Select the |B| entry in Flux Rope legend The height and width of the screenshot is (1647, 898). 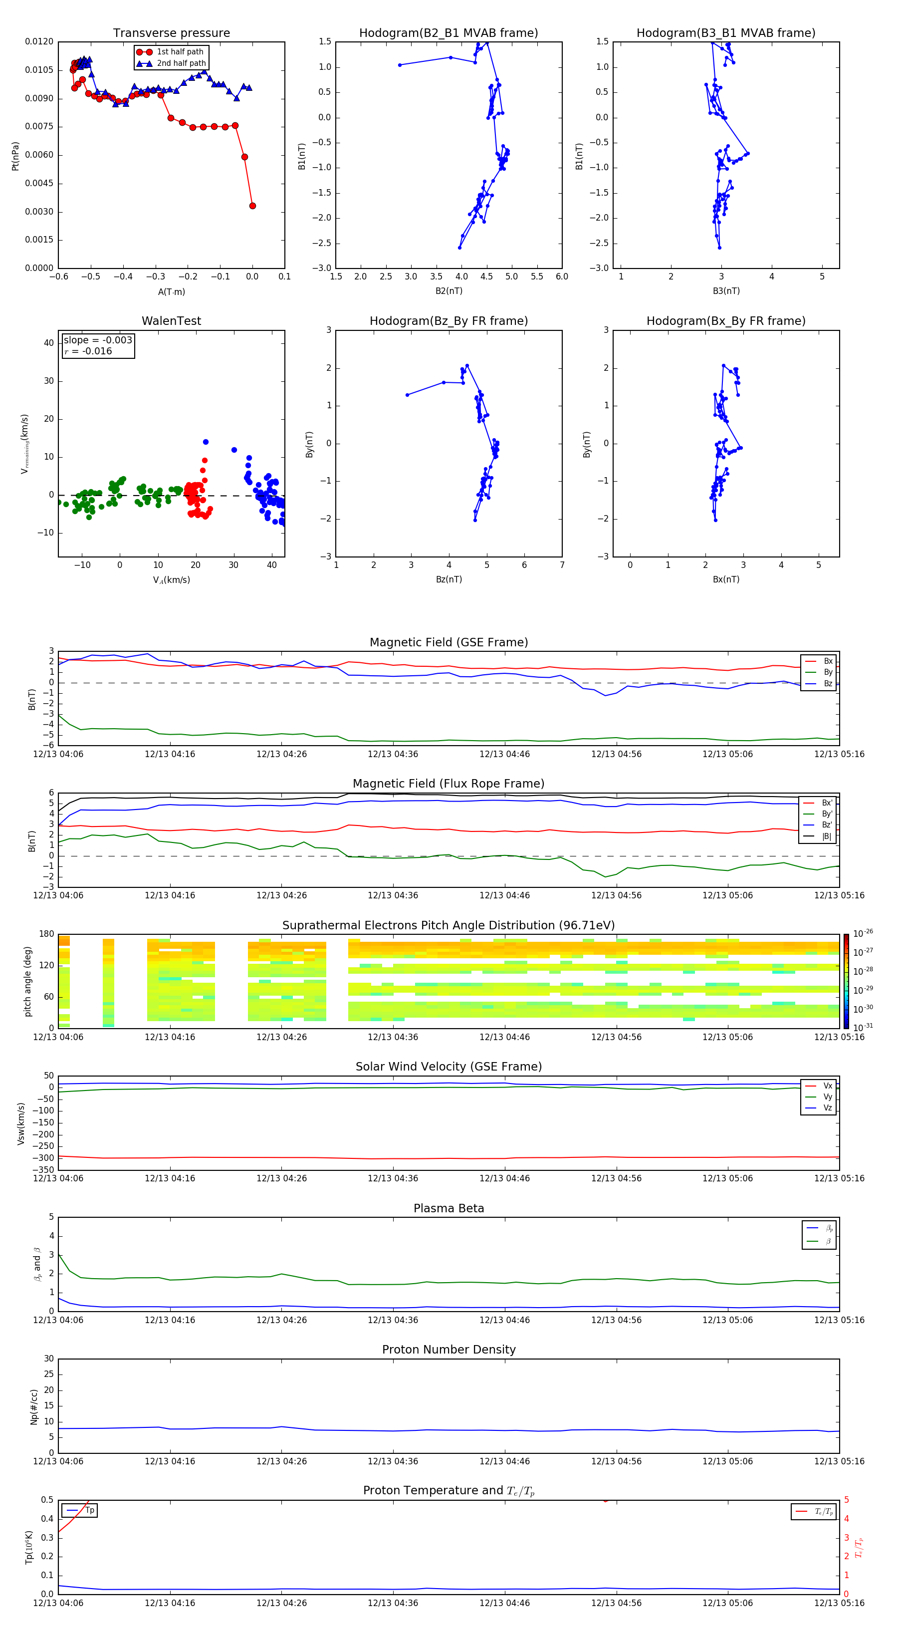point(818,837)
